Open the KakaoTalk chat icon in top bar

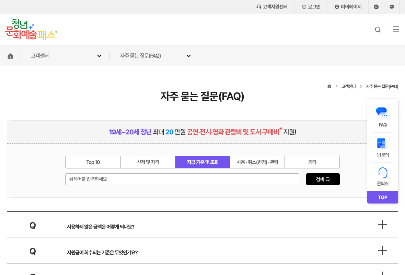click(392, 7)
